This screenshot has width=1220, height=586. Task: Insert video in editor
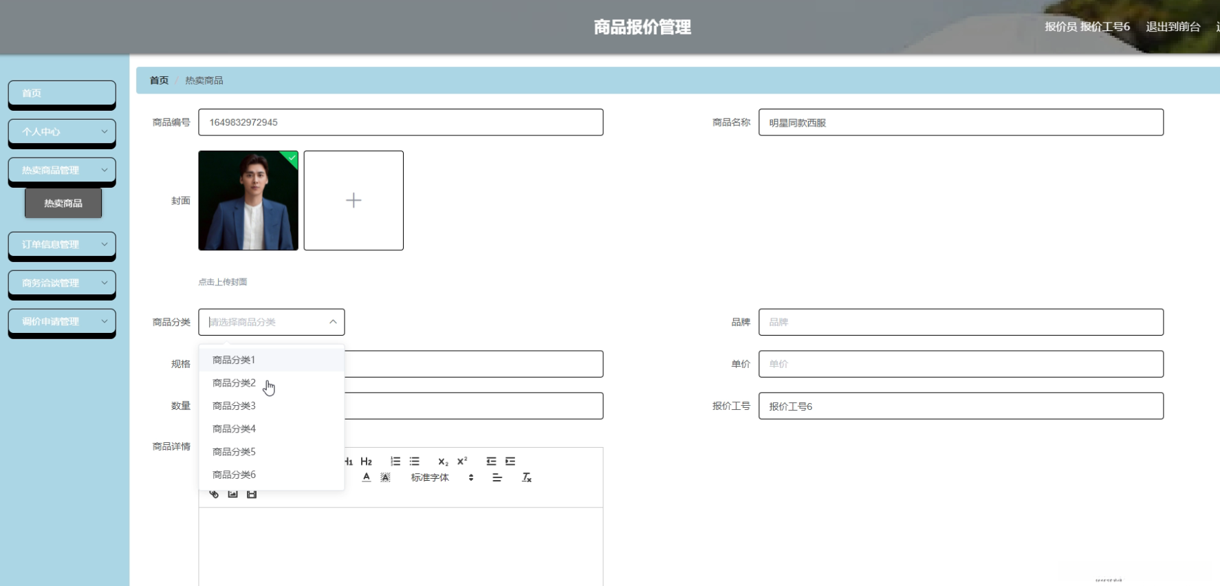coord(252,494)
